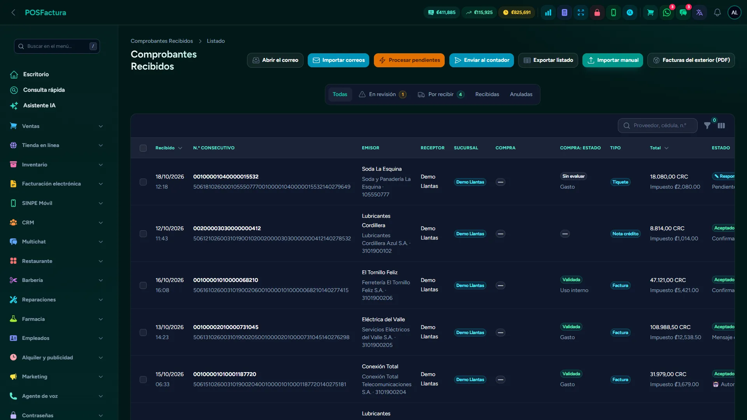Open the shopping cart icon in header
747x420 pixels.
tap(650, 12)
